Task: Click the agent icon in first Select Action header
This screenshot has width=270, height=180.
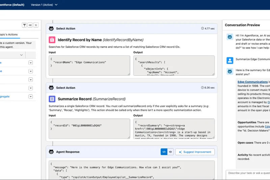Action: coord(51,28)
